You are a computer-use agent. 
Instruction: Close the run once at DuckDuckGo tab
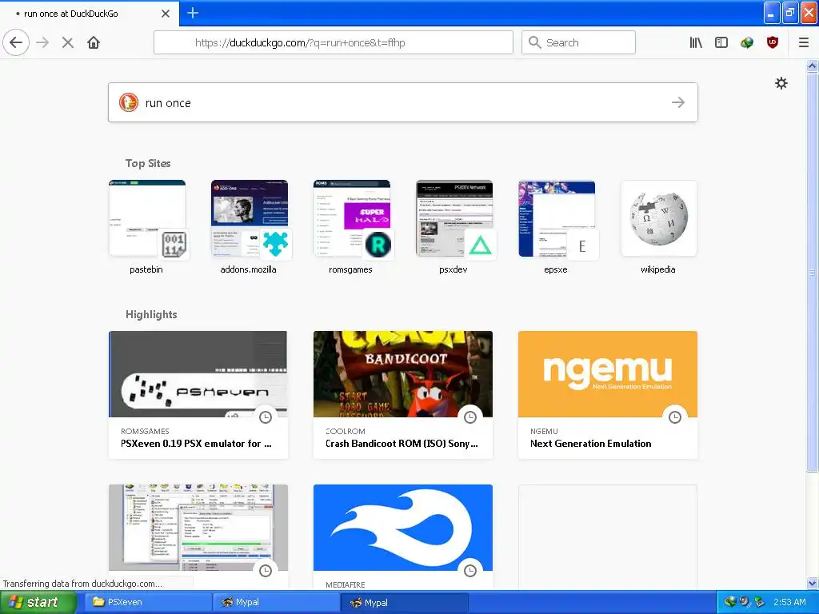[166, 14]
